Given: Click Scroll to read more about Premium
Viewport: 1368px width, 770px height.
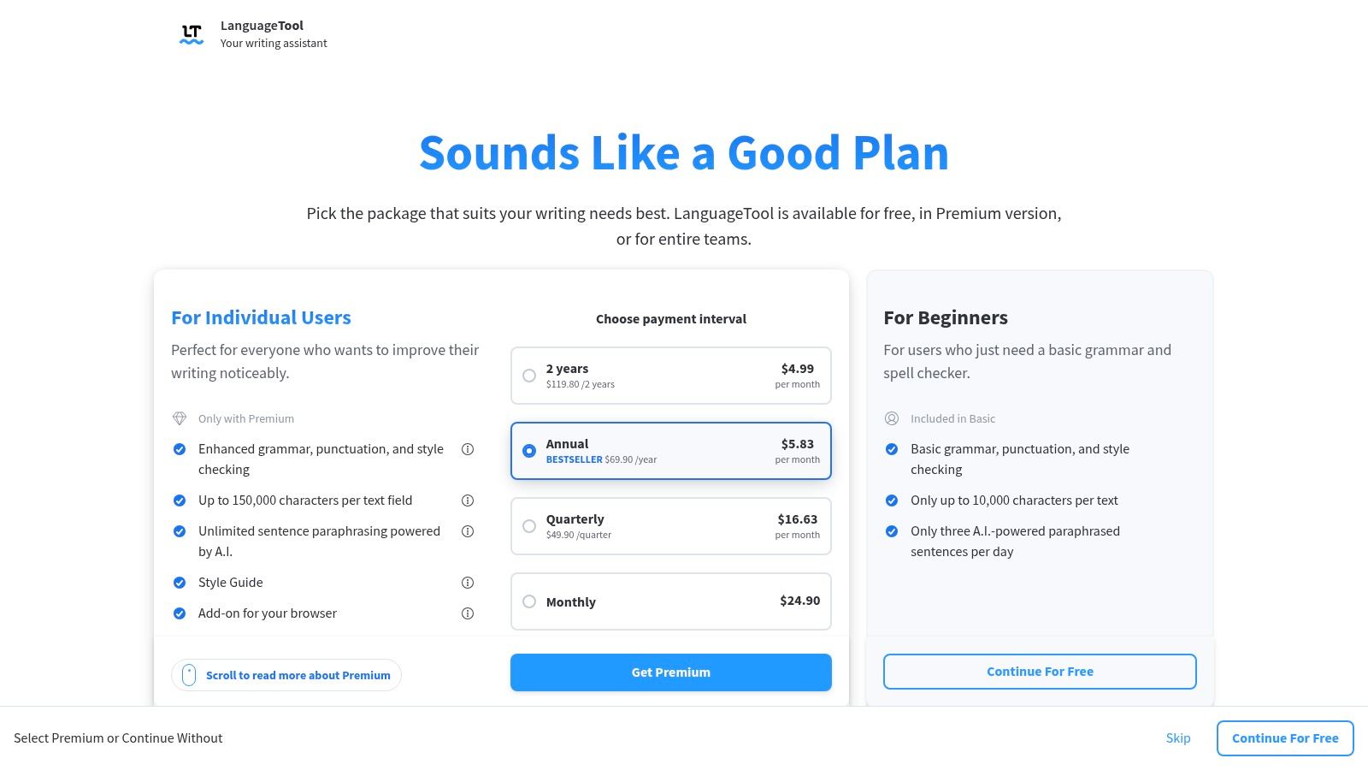Looking at the screenshot, I should tap(298, 675).
